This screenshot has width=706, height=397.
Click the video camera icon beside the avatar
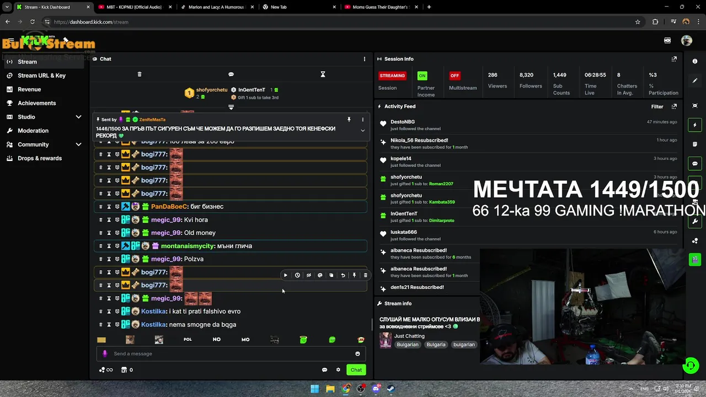point(667,40)
